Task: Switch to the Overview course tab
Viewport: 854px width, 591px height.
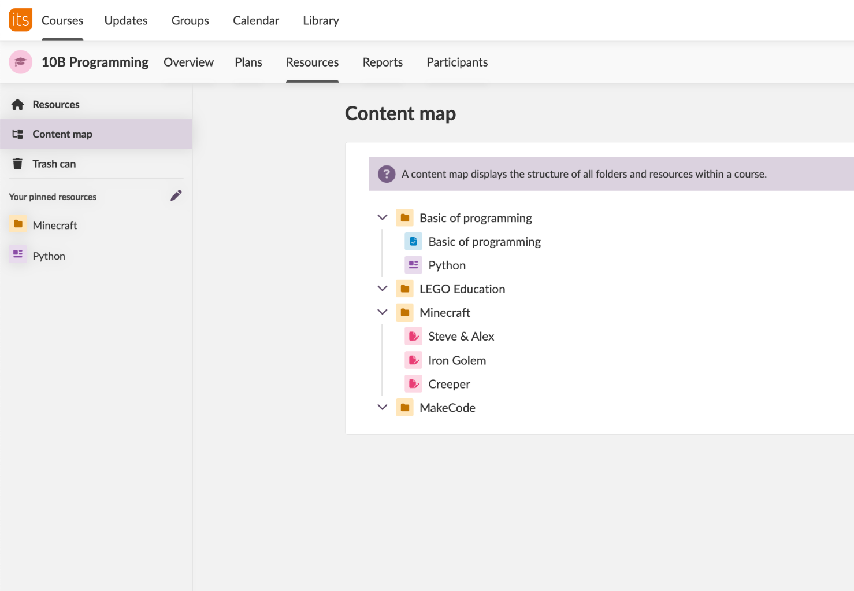Action: pos(188,62)
